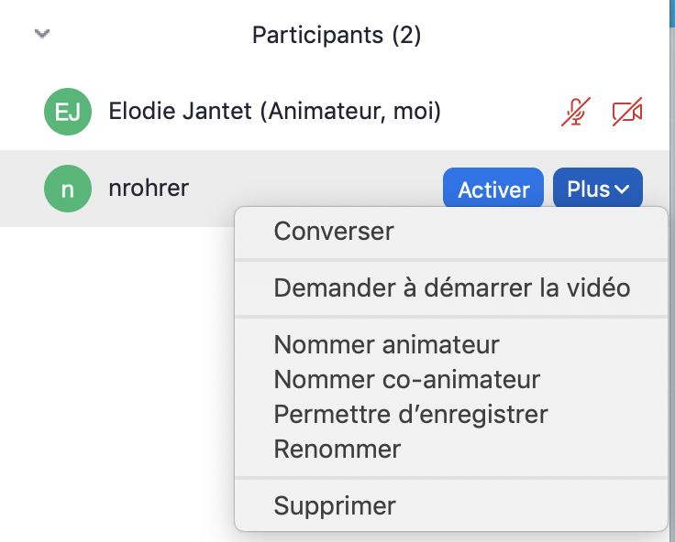The height and width of the screenshot is (542, 675).
Task: Click the nrohrer participant name
Action: 149,189
